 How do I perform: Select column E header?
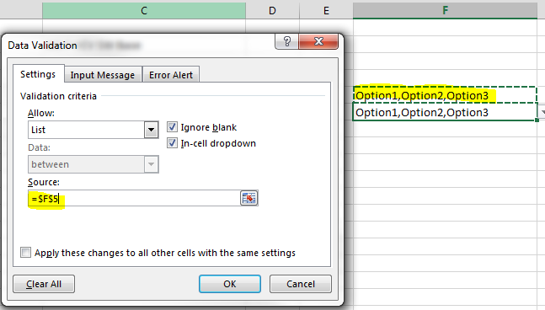point(326,10)
